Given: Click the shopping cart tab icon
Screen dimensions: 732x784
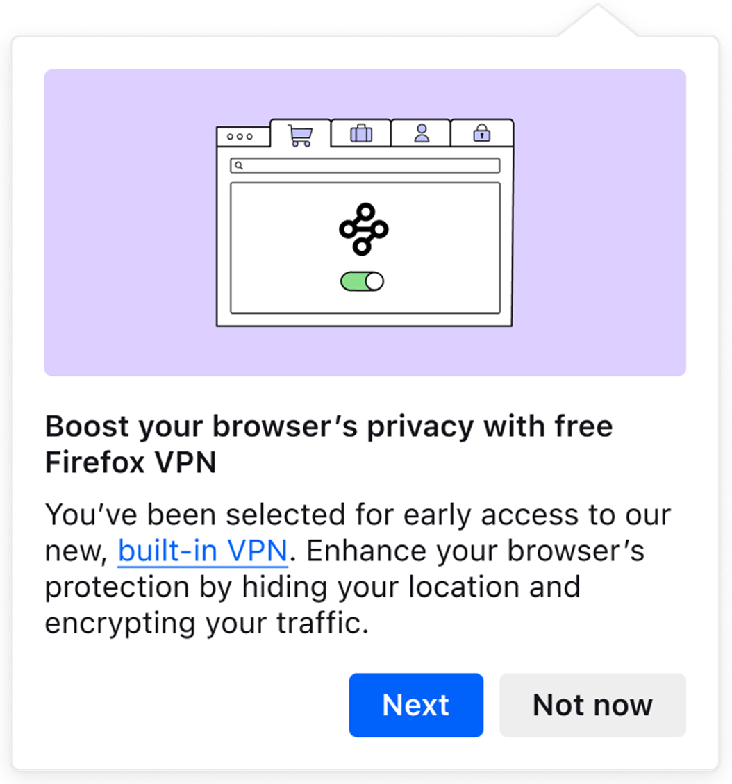Looking at the screenshot, I should (x=300, y=134).
